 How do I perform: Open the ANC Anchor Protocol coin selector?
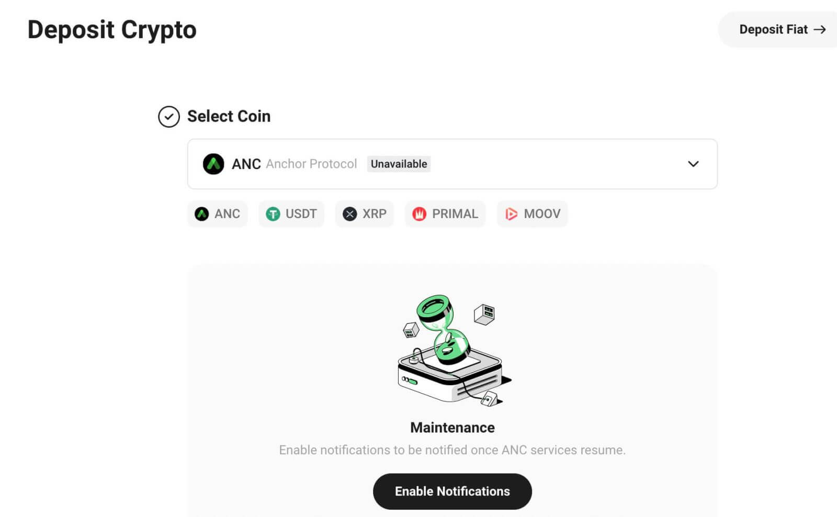pos(452,164)
